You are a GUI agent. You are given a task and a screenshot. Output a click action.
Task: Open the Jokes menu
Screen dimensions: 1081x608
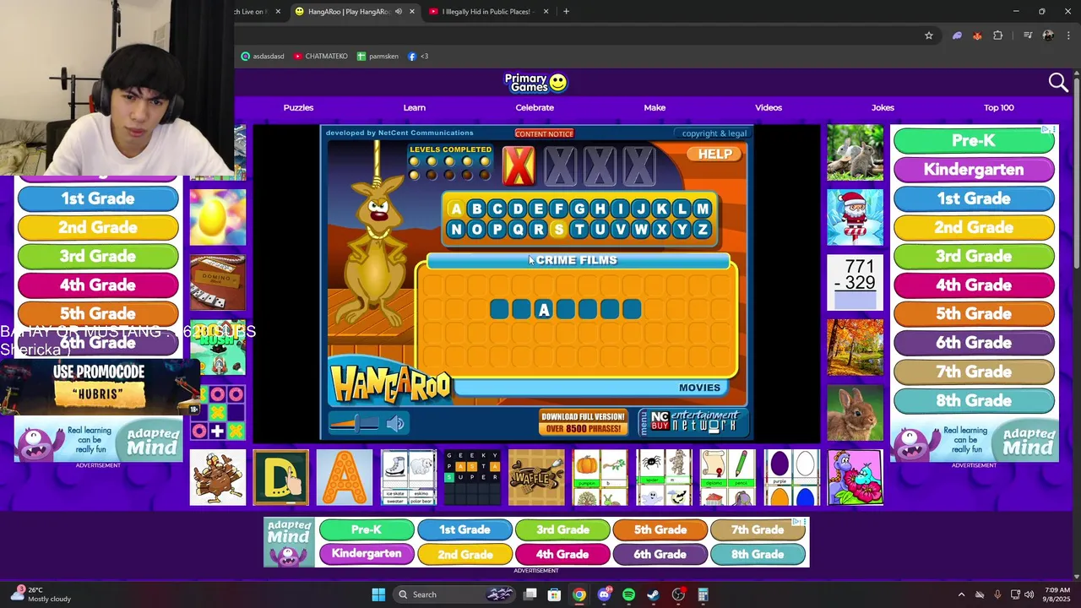click(883, 107)
